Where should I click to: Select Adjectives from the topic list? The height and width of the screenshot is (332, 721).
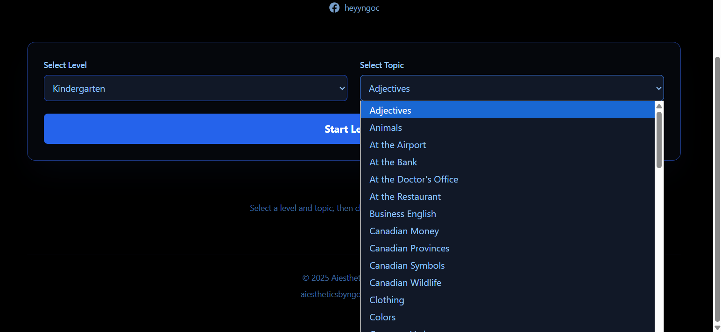pos(390,110)
